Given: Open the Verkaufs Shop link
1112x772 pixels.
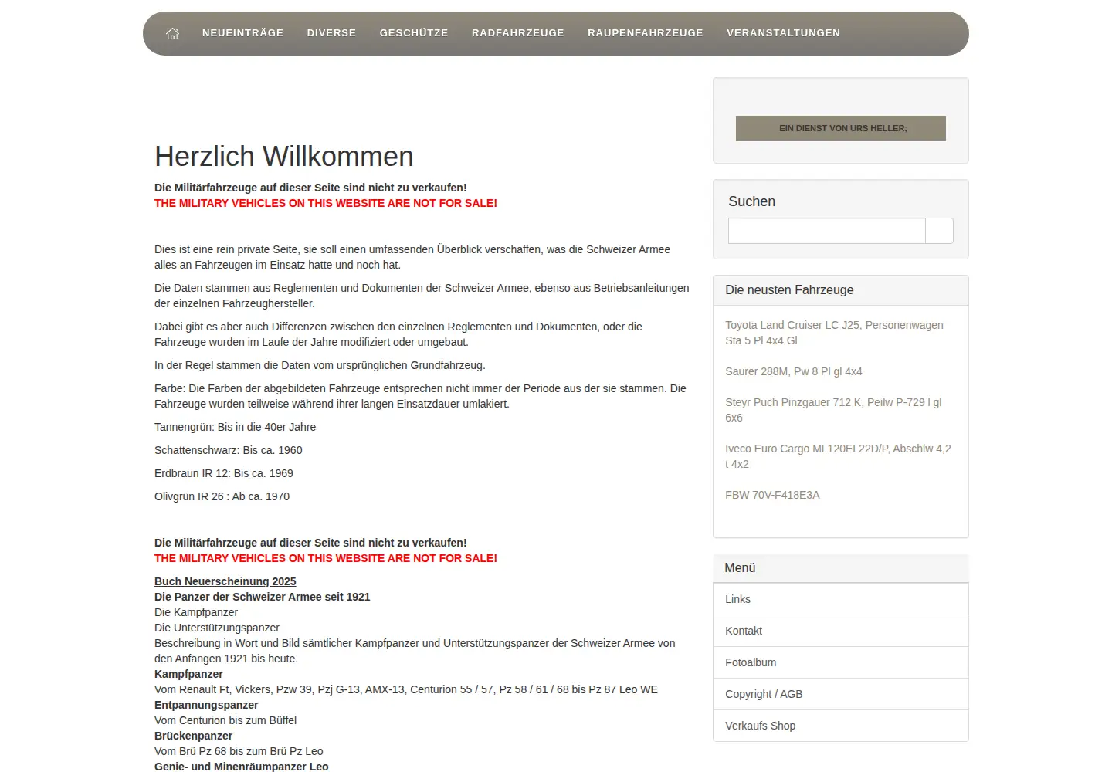Looking at the screenshot, I should 840,726.
